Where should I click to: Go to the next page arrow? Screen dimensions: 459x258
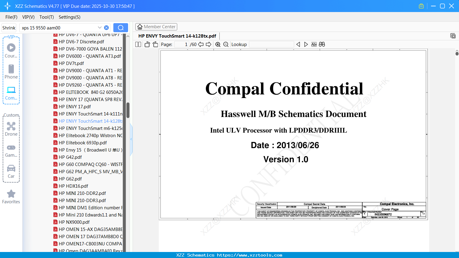coord(209,44)
